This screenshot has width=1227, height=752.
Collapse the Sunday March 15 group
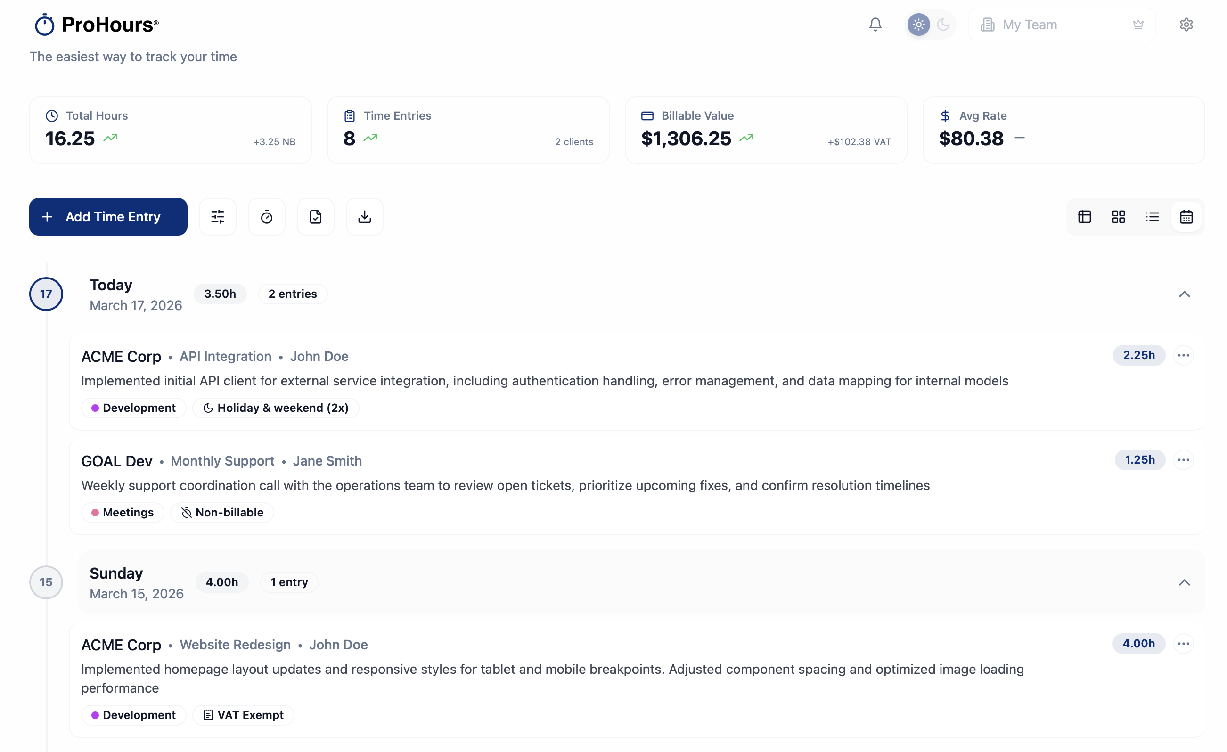pyautogui.click(x=1184, y=582)
